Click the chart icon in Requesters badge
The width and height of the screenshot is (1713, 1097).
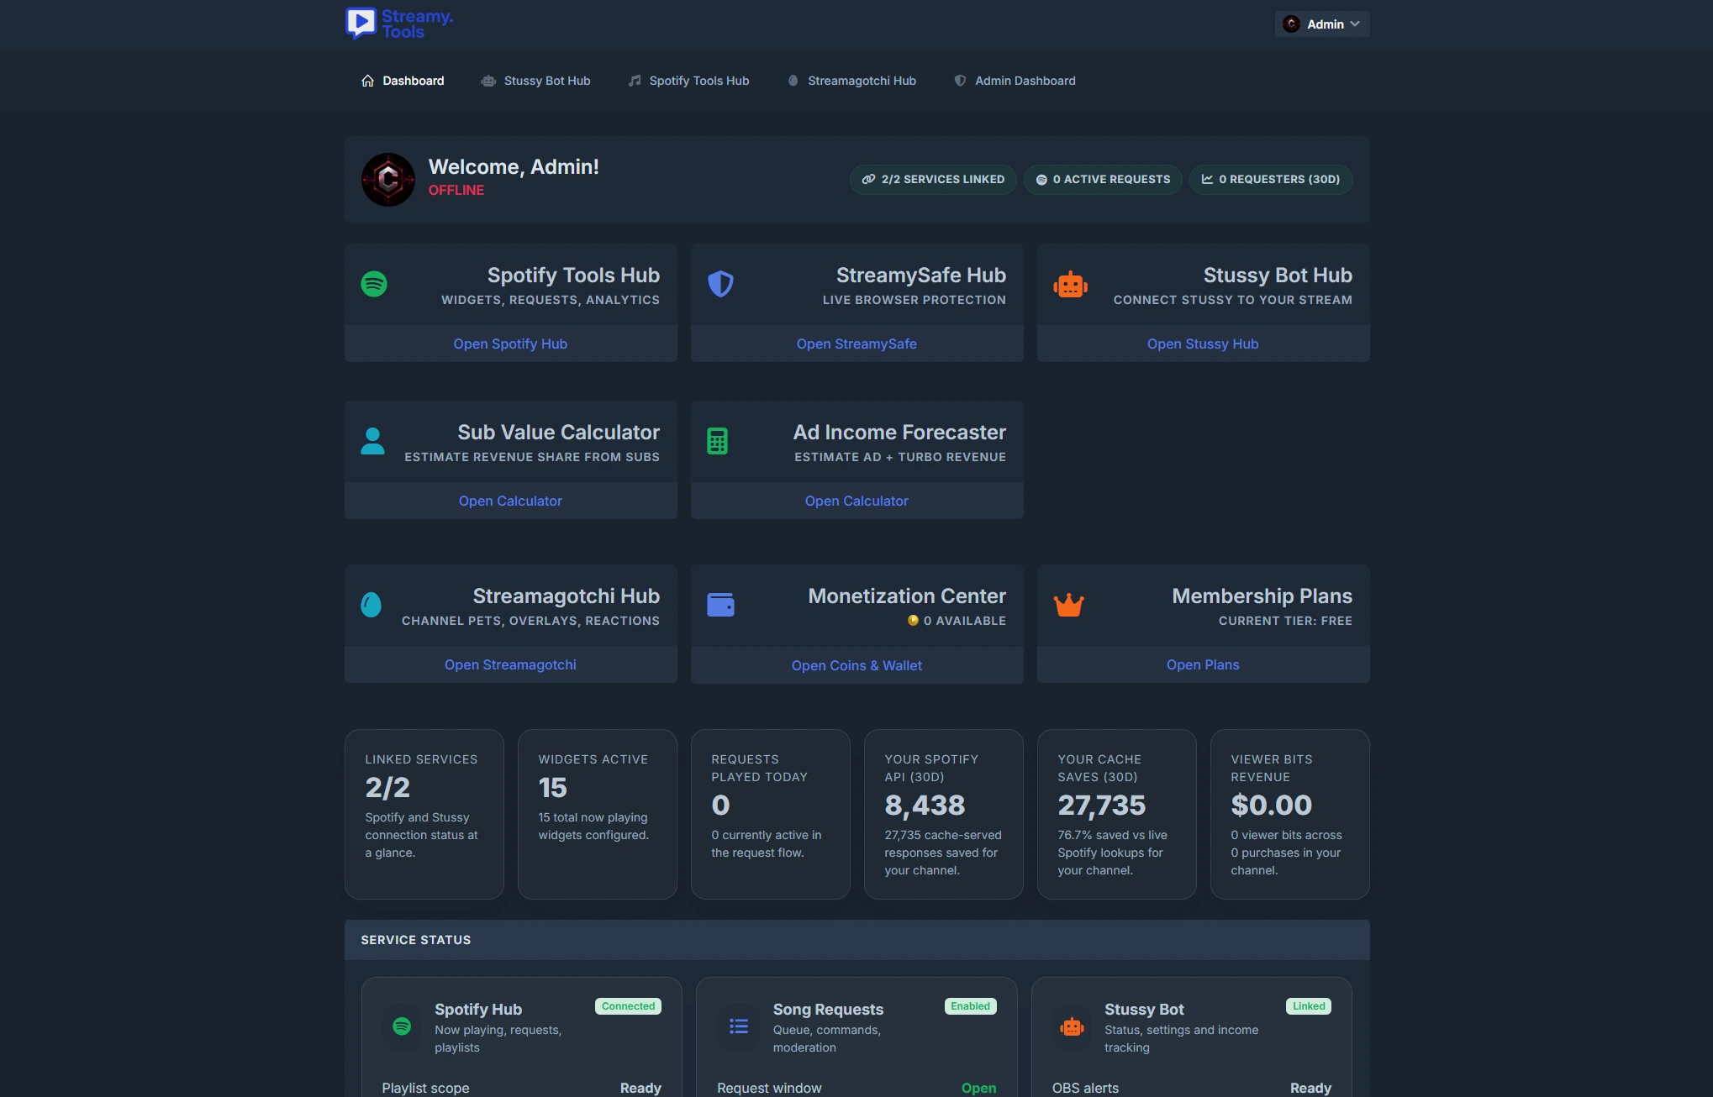coord(1207,180)
